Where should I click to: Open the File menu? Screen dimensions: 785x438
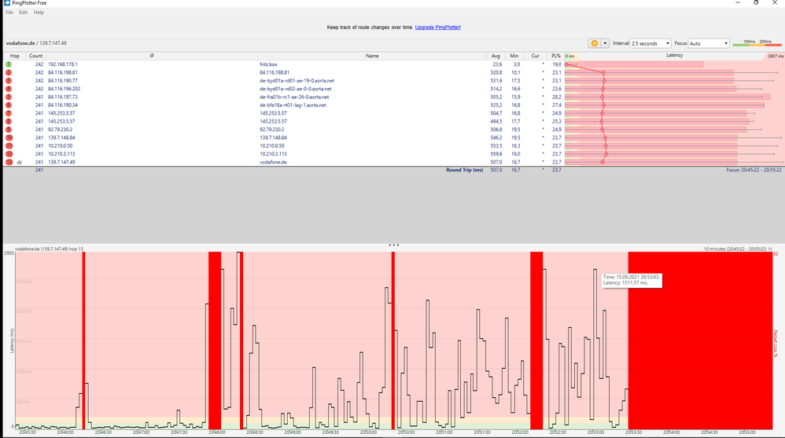pyautogui.click(x=9, y=13)
